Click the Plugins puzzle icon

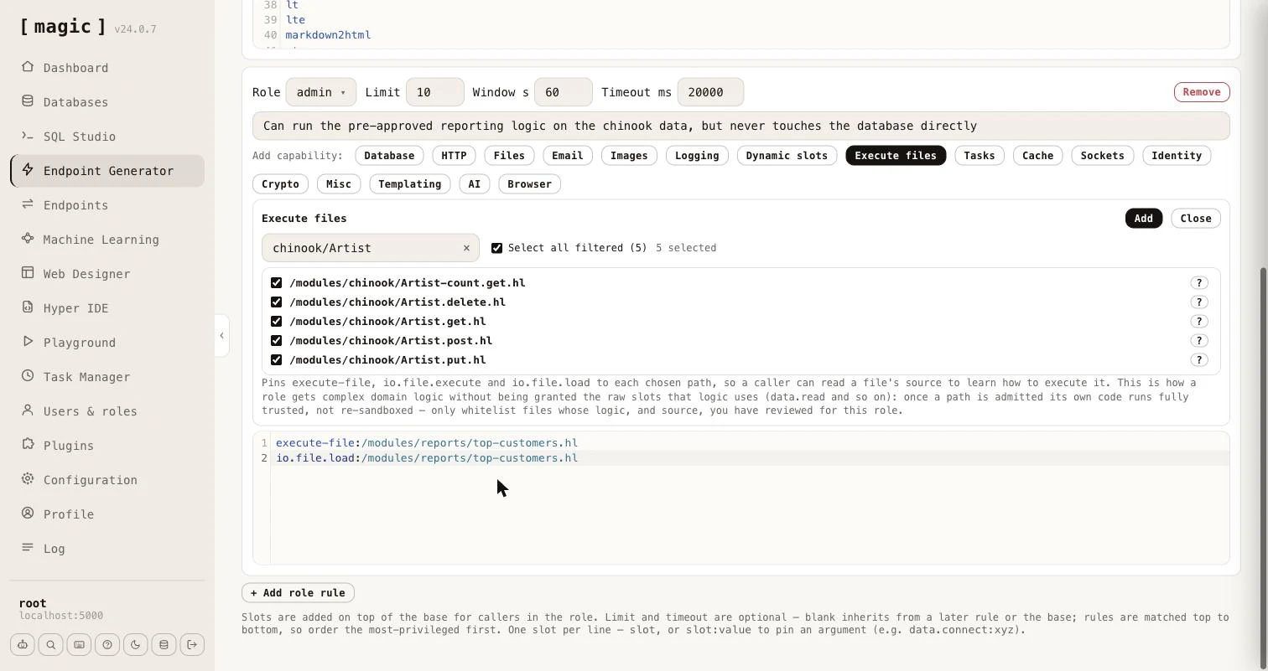click(x=28, y=445)
